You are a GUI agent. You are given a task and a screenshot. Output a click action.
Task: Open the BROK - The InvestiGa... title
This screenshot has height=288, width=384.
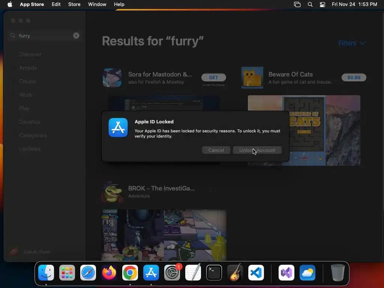161,188
